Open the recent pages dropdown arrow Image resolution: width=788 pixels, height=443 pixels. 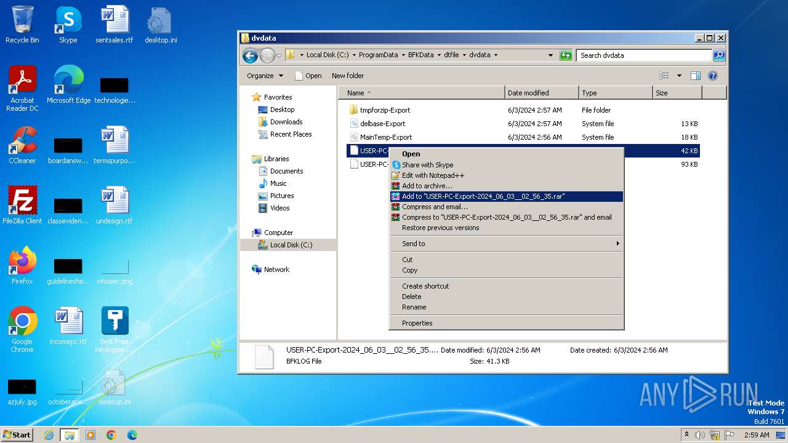279,55
